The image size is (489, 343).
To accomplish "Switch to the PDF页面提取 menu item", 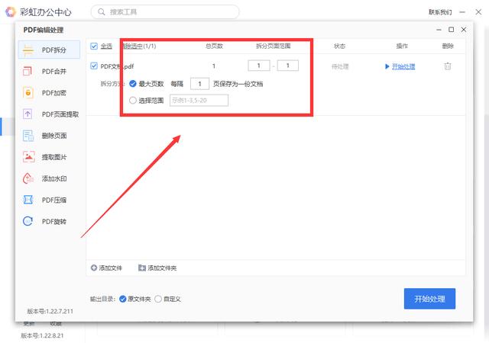I will (49, 114).
